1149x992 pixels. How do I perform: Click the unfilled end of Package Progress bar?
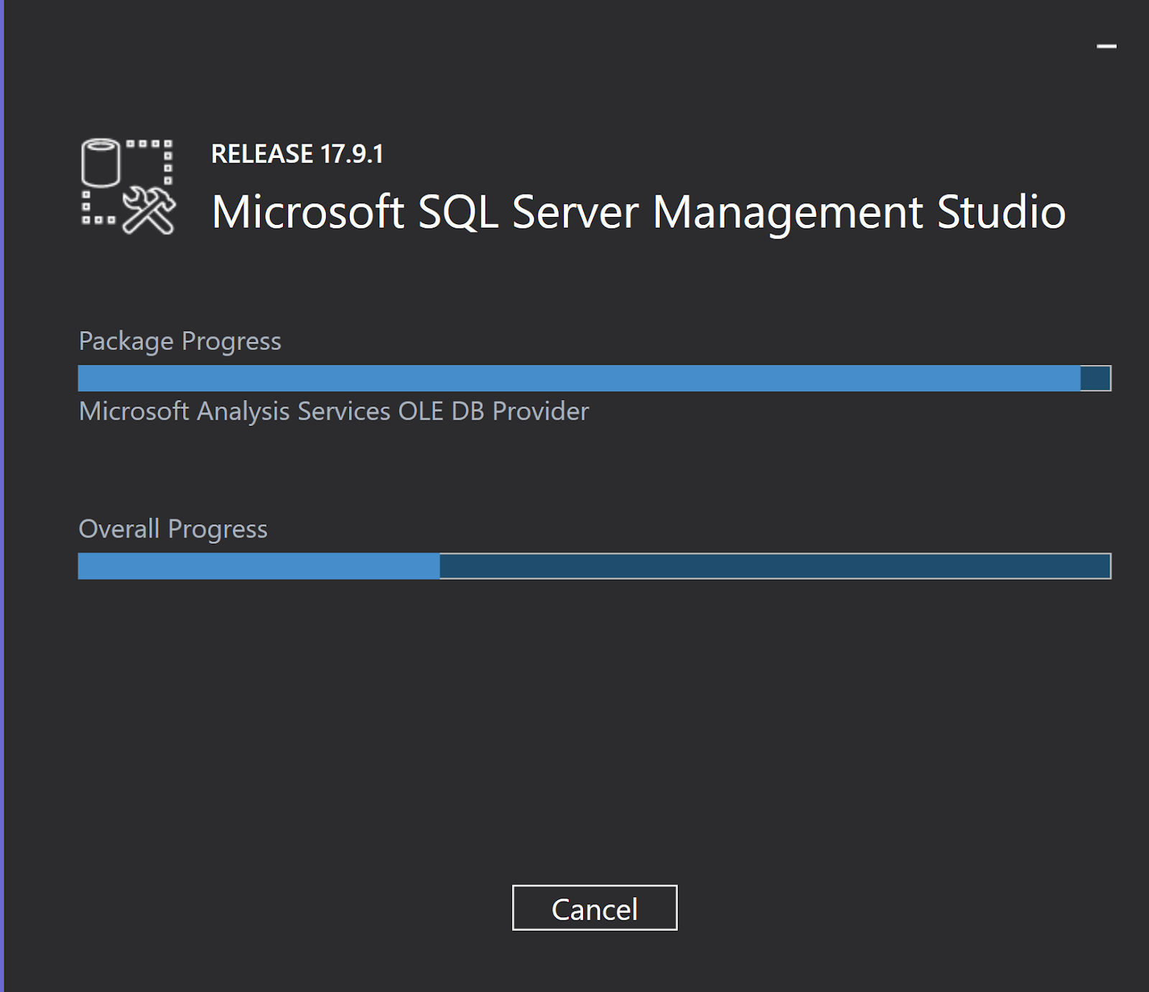[x=1095, y=379]
